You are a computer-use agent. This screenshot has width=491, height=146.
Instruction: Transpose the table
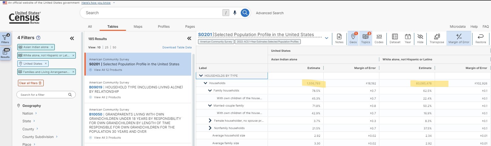click(x=437, y=39)
